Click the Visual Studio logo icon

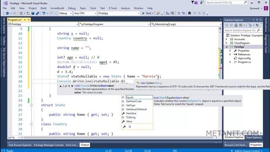coord(5,3)
